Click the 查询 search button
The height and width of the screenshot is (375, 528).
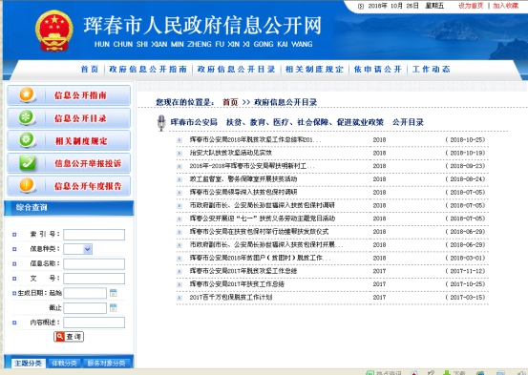69,336
